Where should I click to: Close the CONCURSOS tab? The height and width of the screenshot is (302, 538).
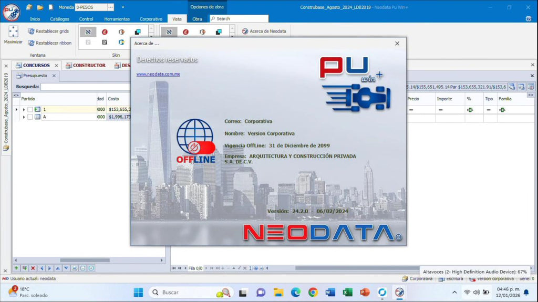pyautogui.click(x=56, y=65)
